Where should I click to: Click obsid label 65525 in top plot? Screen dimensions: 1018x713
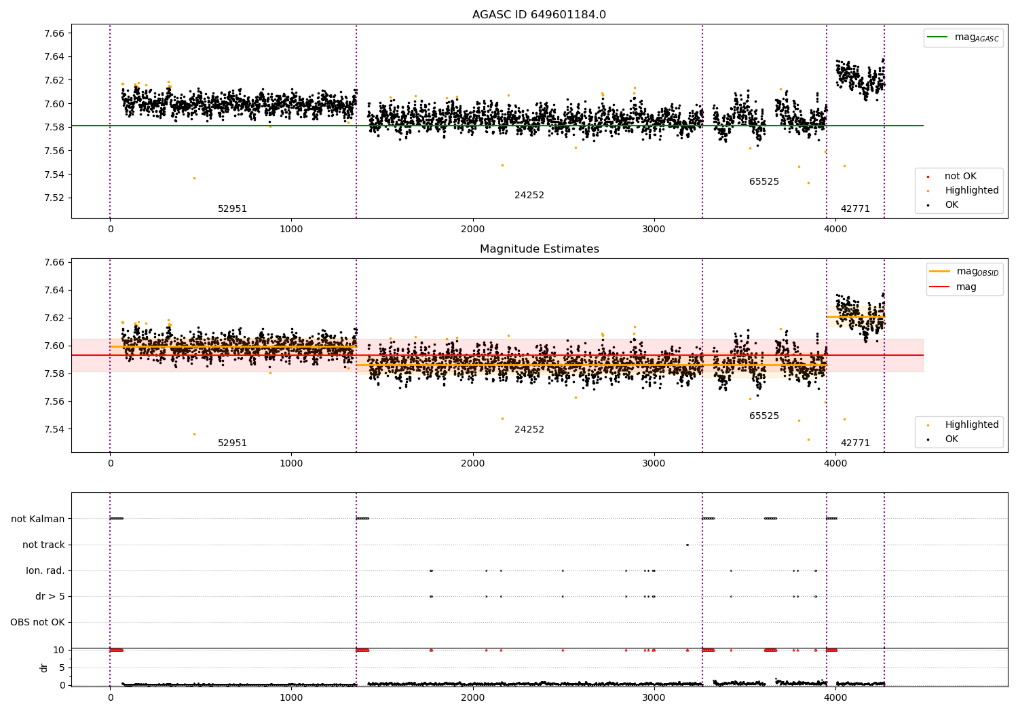(764, 182)
